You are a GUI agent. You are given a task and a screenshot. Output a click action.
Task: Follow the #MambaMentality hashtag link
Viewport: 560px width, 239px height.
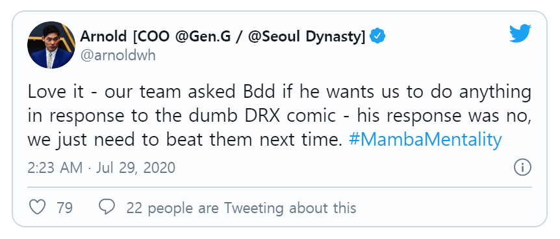[x=425, y=140]
